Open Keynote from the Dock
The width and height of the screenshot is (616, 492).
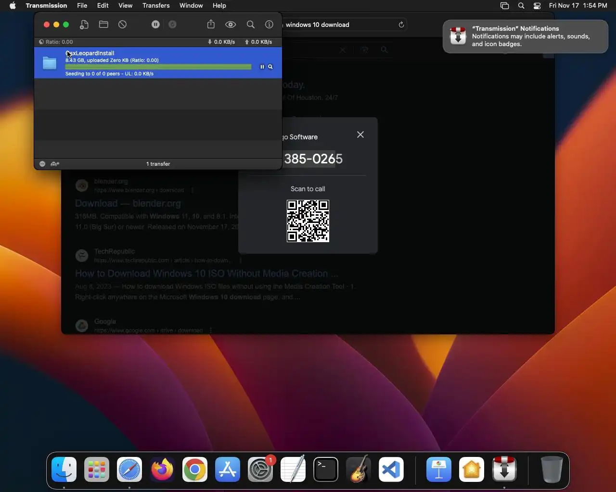click(439, 469)
